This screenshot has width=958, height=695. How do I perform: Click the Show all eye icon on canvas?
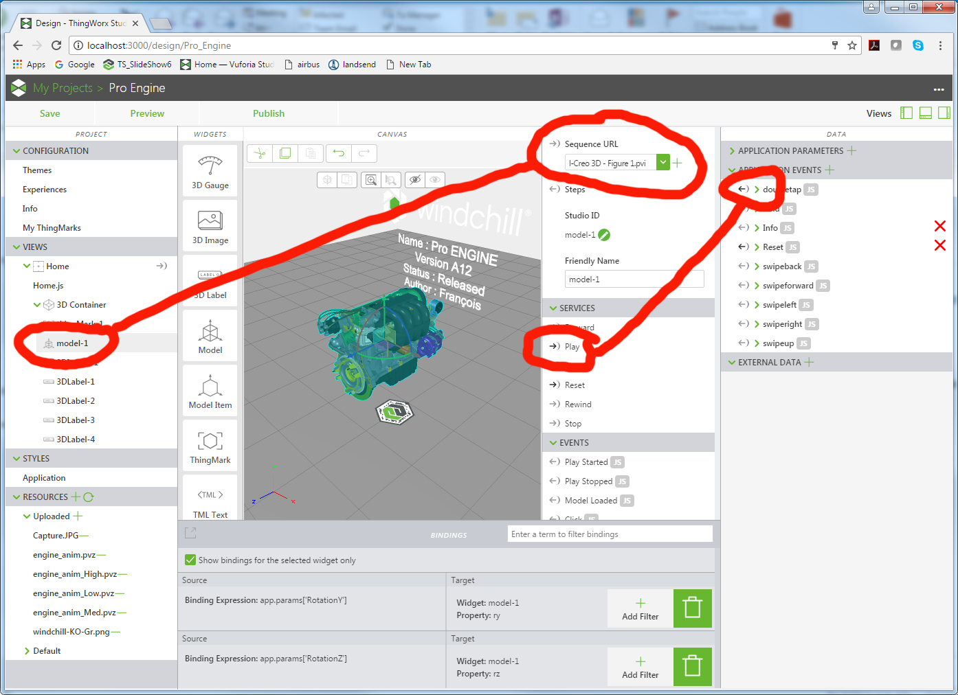click(x=435, y=180)
